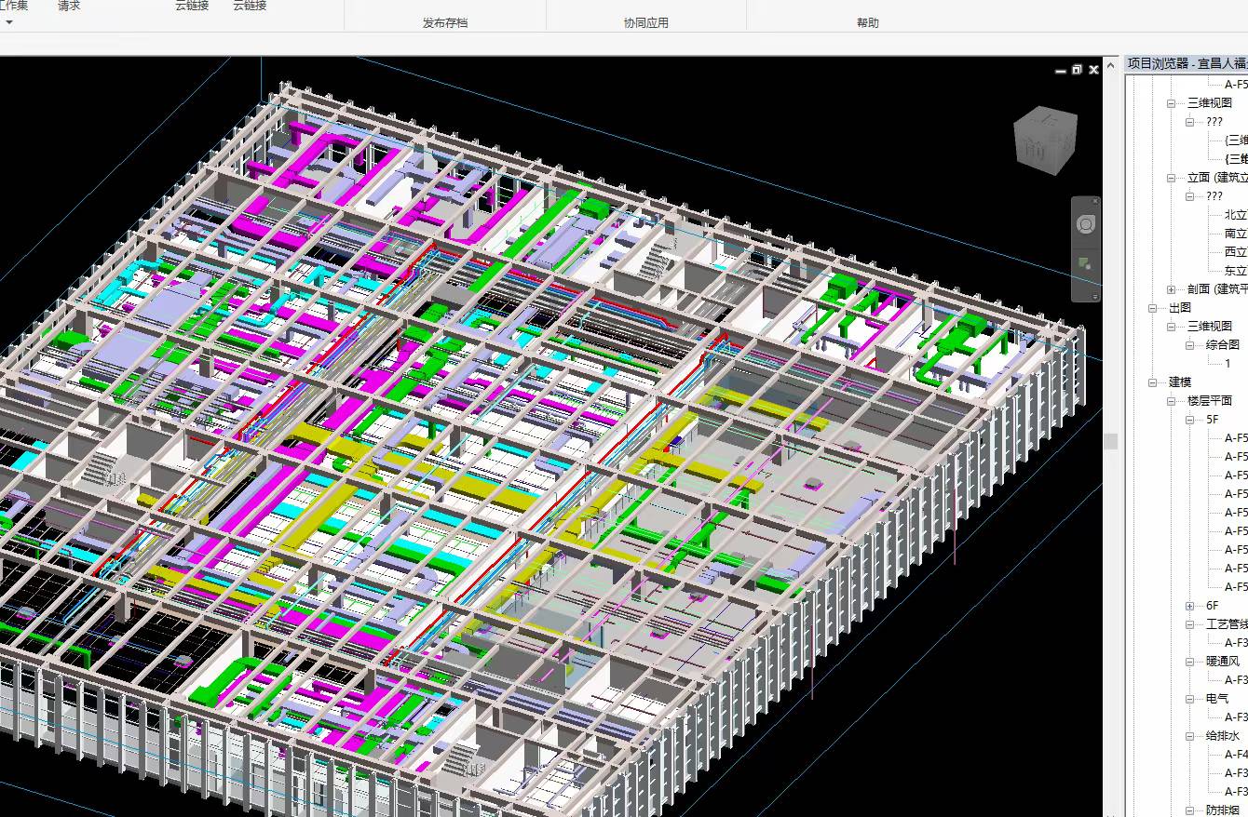The width and height of the screenshot is (1248, 817).
Task: Open view 1 under 综合图
Action: 1228,364
